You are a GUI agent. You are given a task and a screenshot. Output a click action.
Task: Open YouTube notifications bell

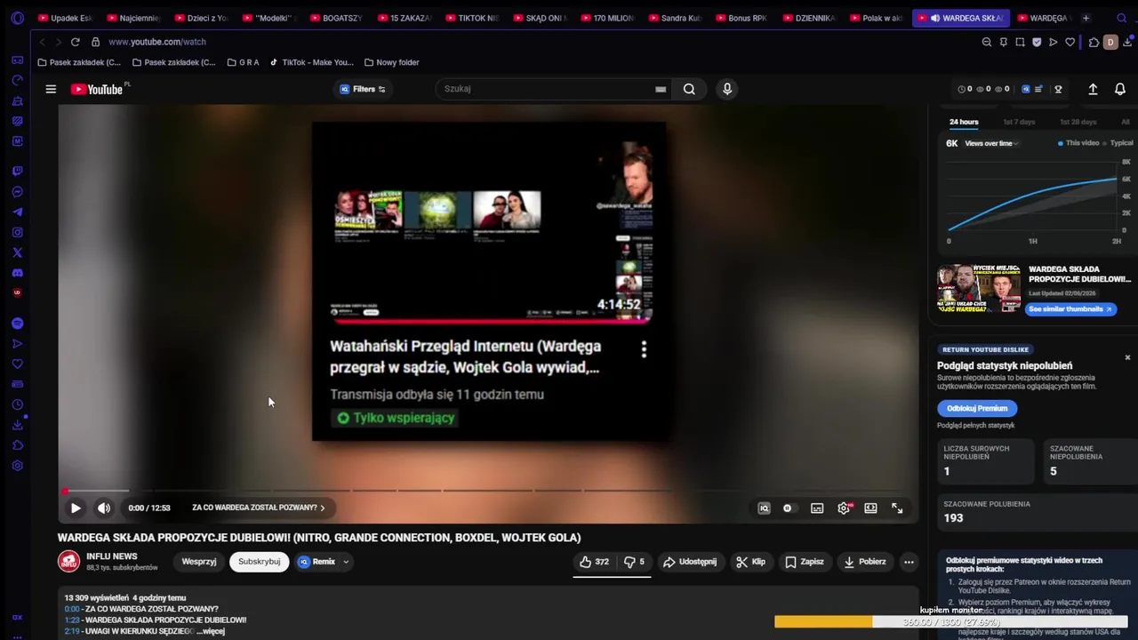(x=1120, y=89)
